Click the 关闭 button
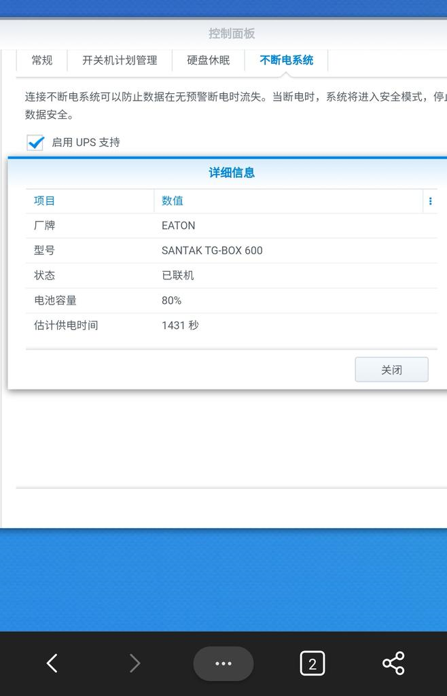The width and height of the screenshot is (447, 696). tap(391, 369)
